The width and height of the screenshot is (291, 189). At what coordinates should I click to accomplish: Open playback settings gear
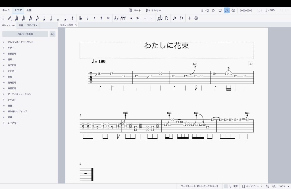coord(233,11)
